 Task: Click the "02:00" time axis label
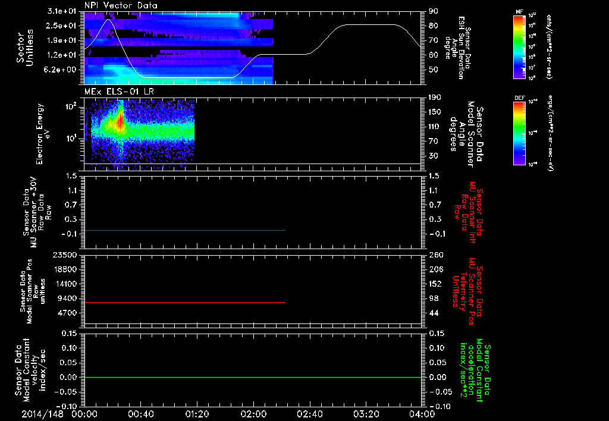pyautogui.click(x=253, y=414)
